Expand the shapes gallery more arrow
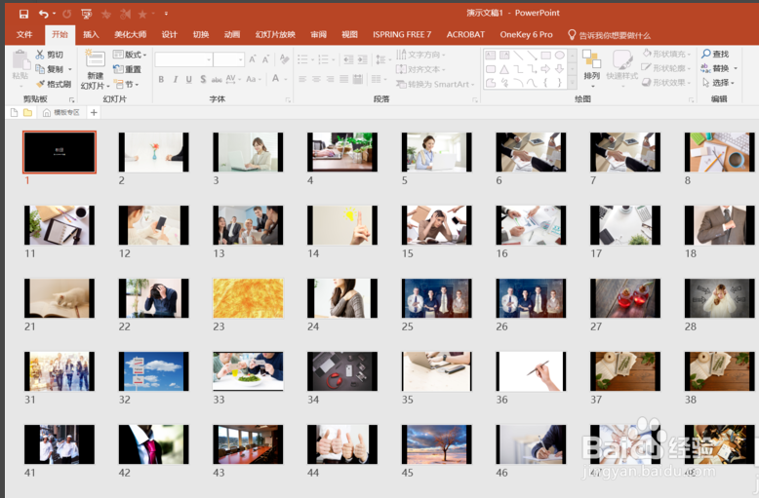The image size is (759, 498). pos(572,84)
